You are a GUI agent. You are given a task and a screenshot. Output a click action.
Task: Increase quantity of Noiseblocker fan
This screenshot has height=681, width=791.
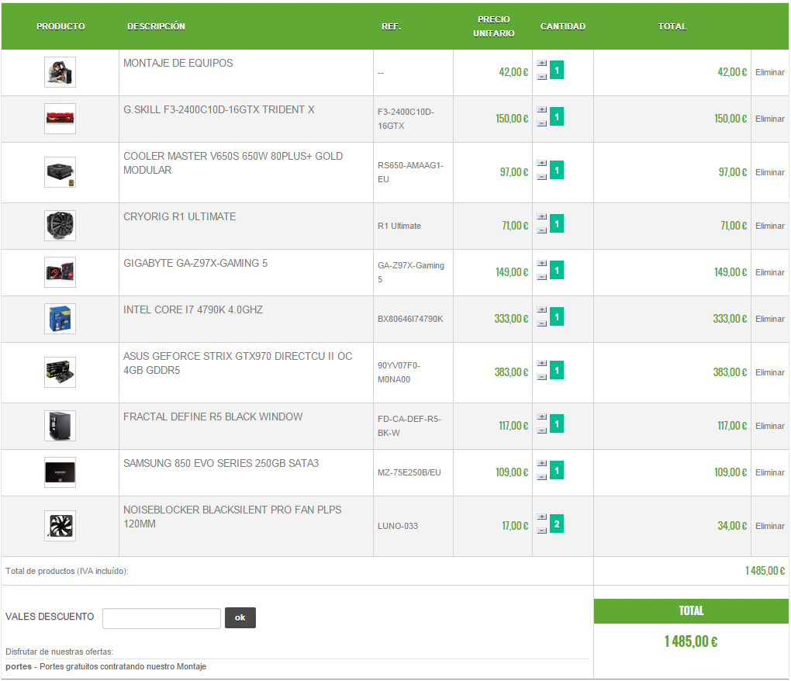(542, 517)
